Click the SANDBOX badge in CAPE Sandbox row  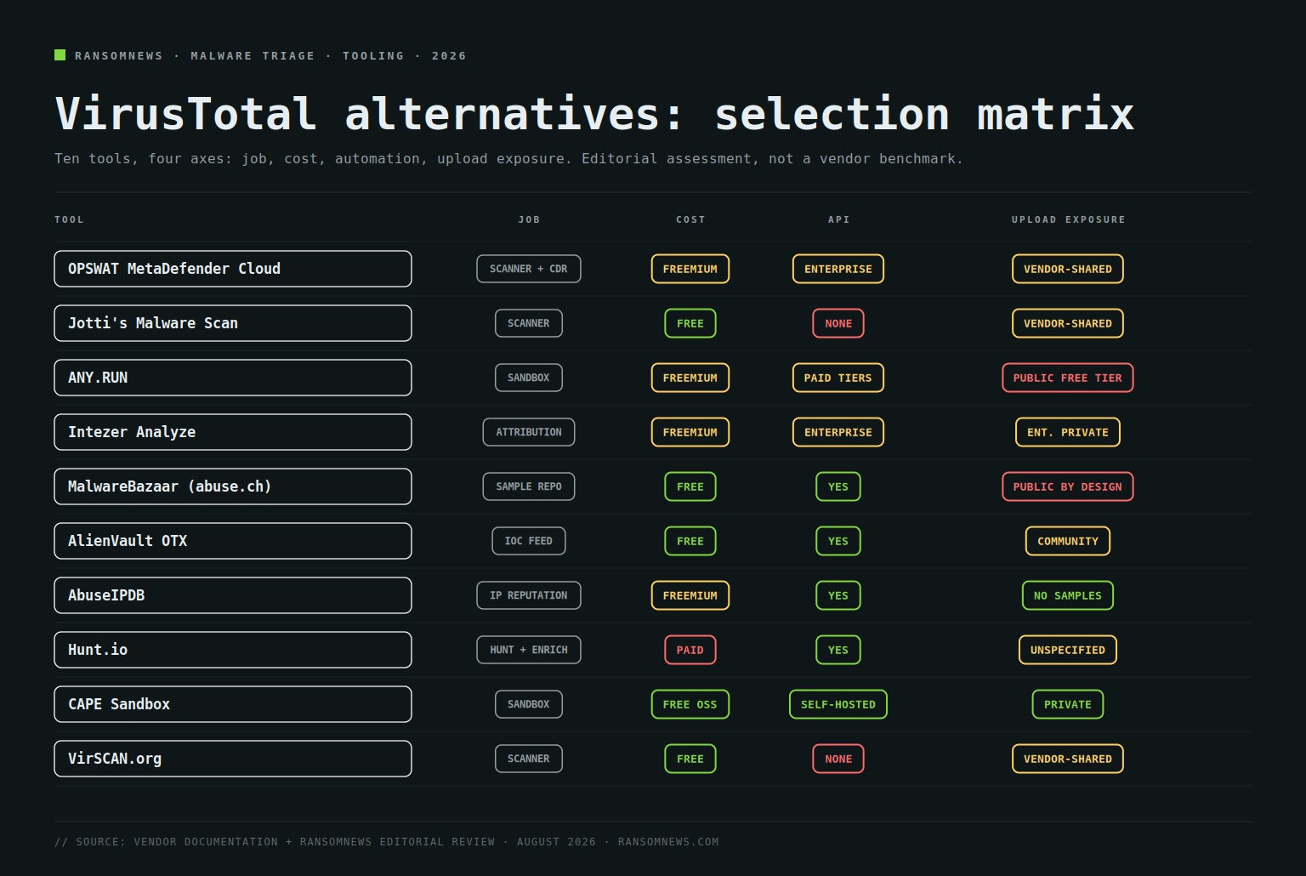pyautogui.click(x=529, y=704)
